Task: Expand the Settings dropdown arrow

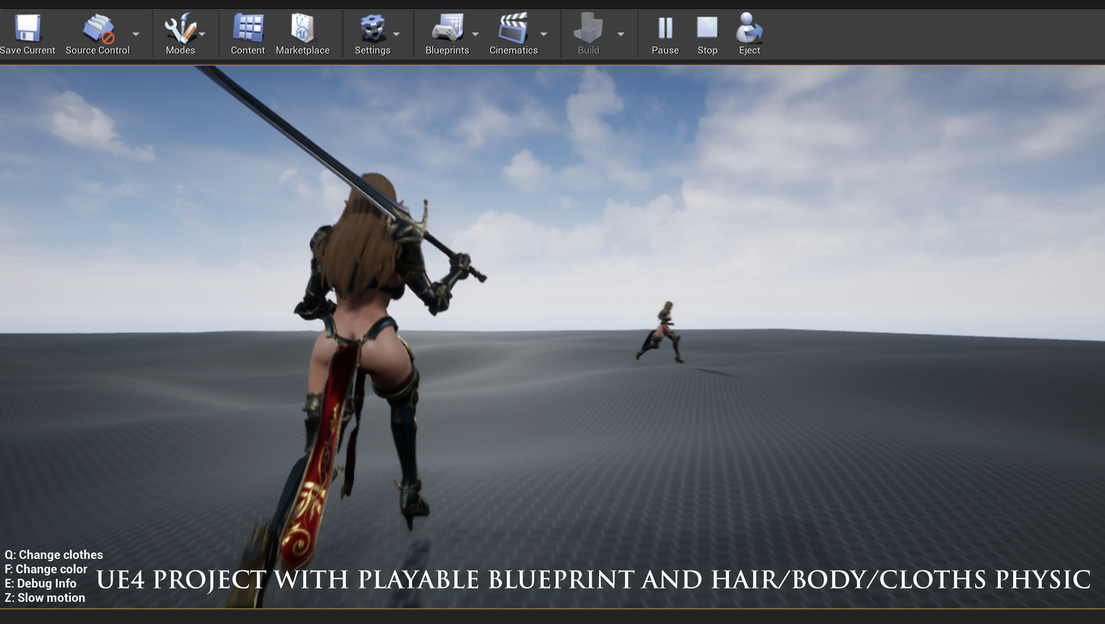Action: (396, 34)
